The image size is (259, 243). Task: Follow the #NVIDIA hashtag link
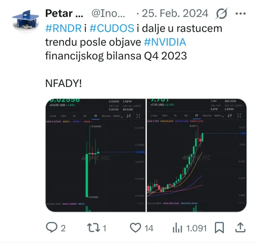tap(165, 42)
